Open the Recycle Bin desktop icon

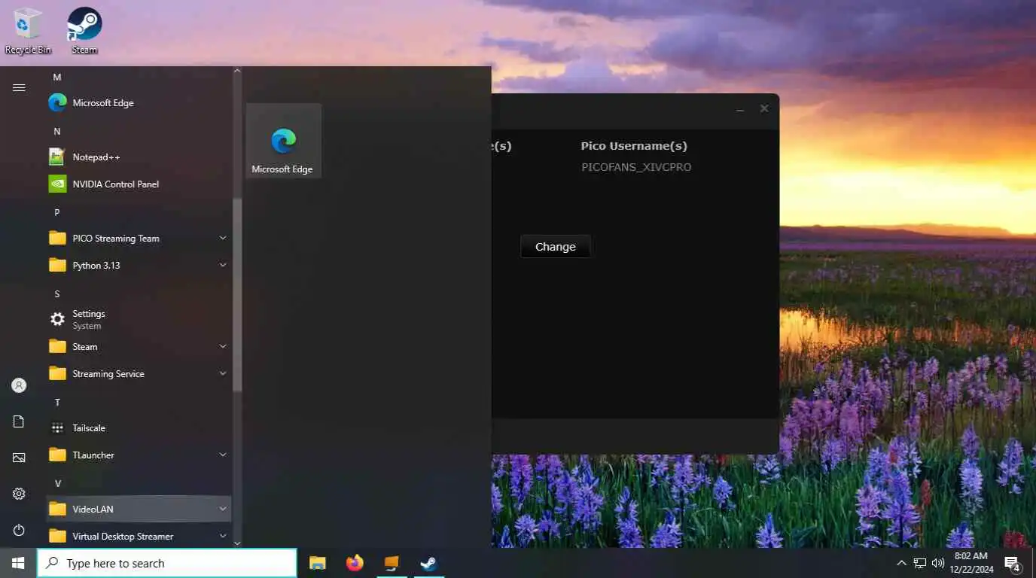click(28, 30)
